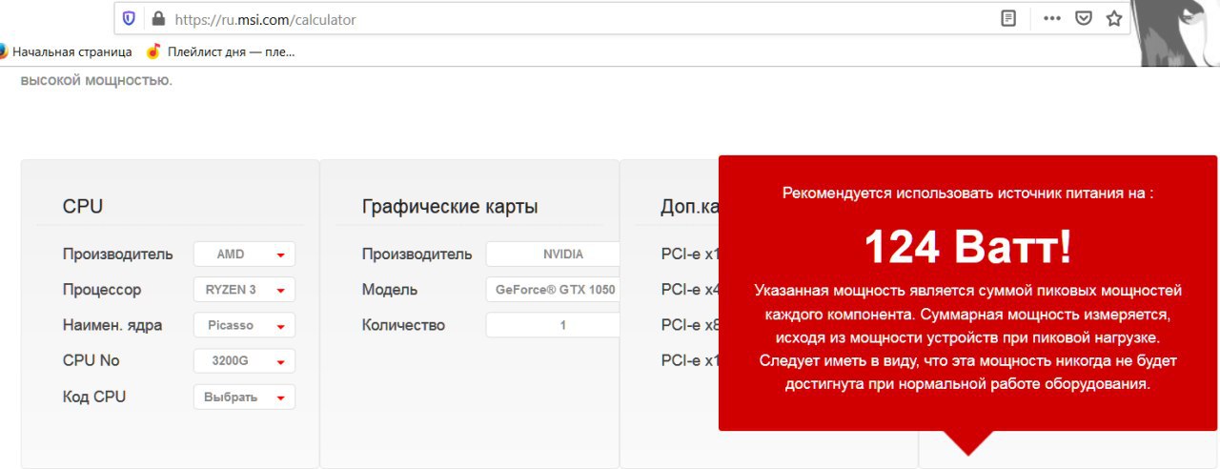Open Наимен. ядра Picasso dropdown
1220x469 pixels.
point(244,325)
